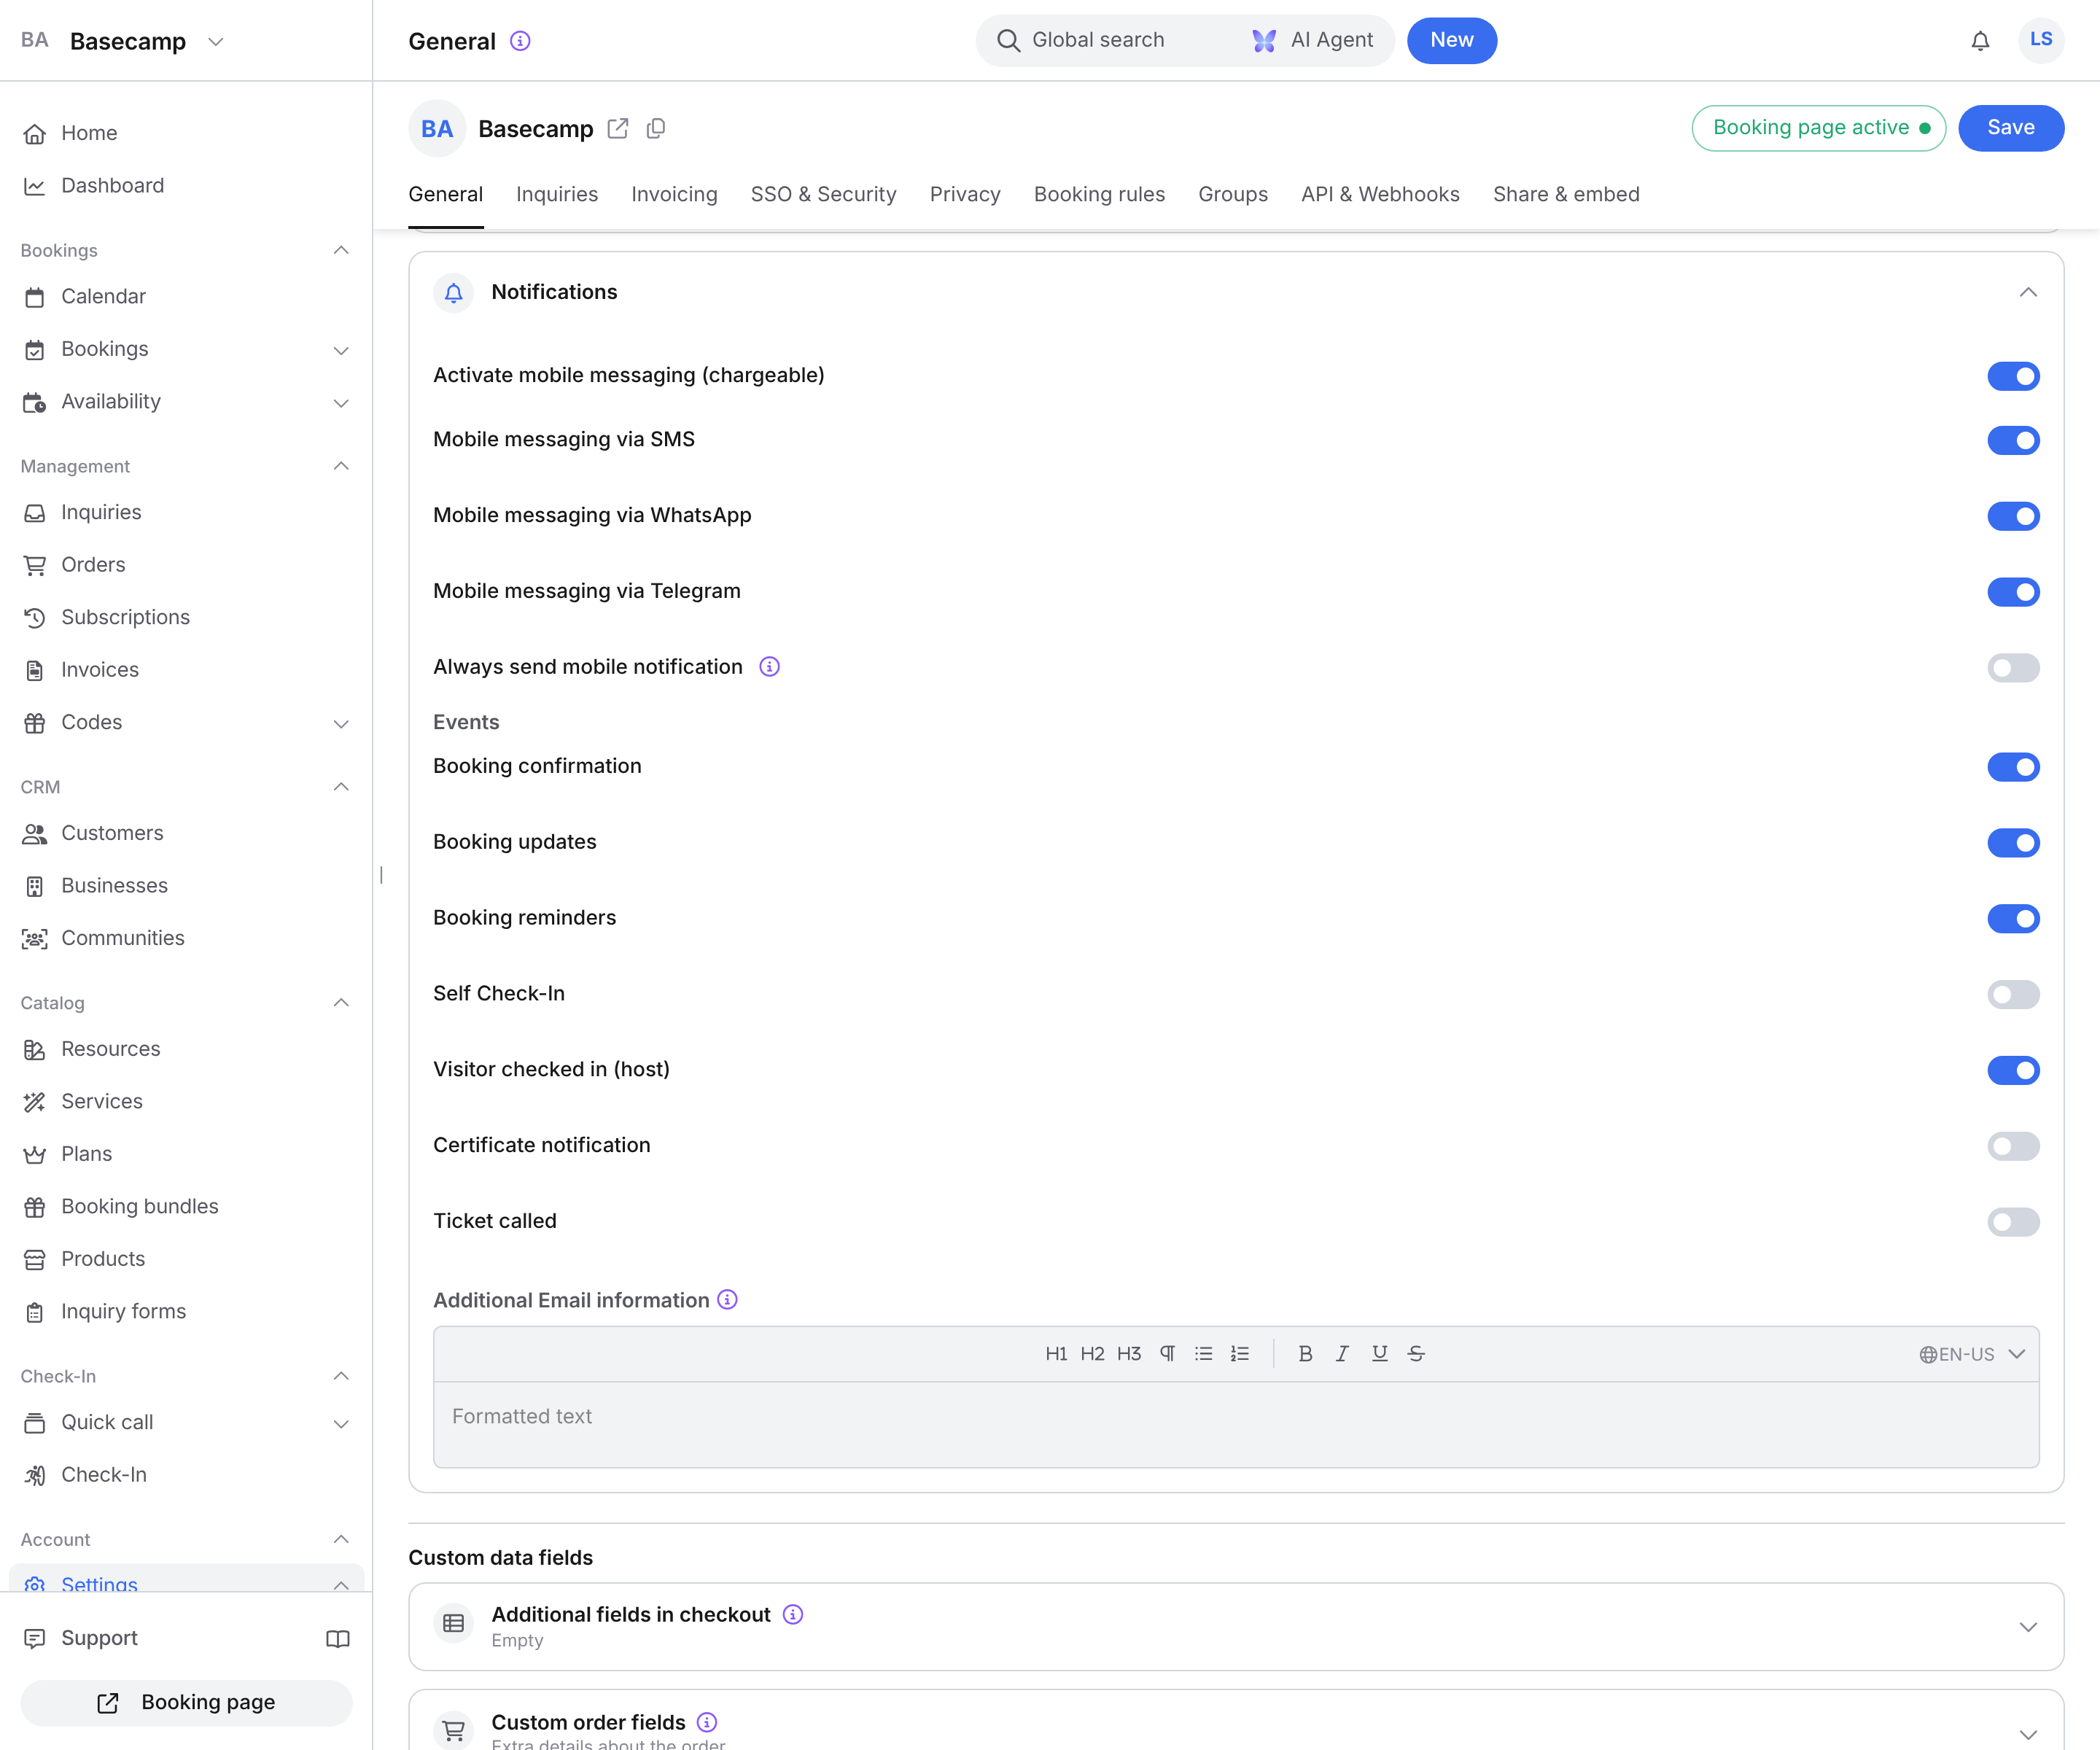
Task: Switch to the Invoicing tab
Action: click(x=674, y=194)
